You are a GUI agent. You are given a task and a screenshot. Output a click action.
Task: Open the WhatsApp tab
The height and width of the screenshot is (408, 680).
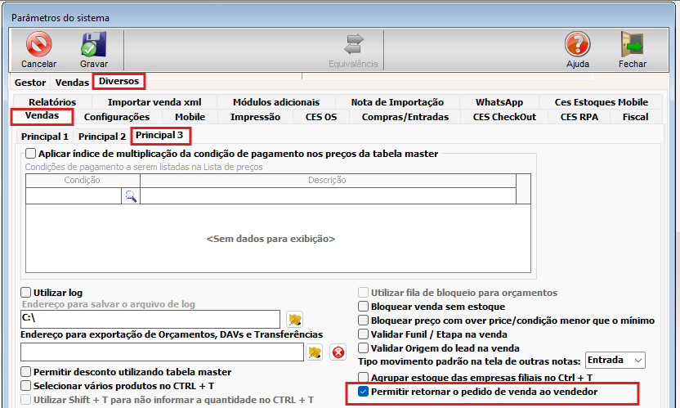tap(499, 102)
